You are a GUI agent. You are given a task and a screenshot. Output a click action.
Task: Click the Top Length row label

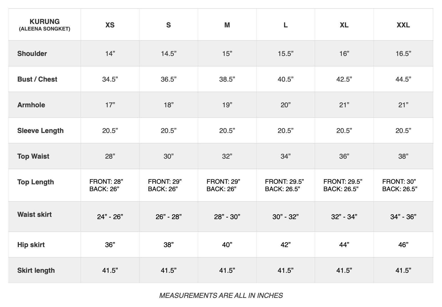point(35,182)
